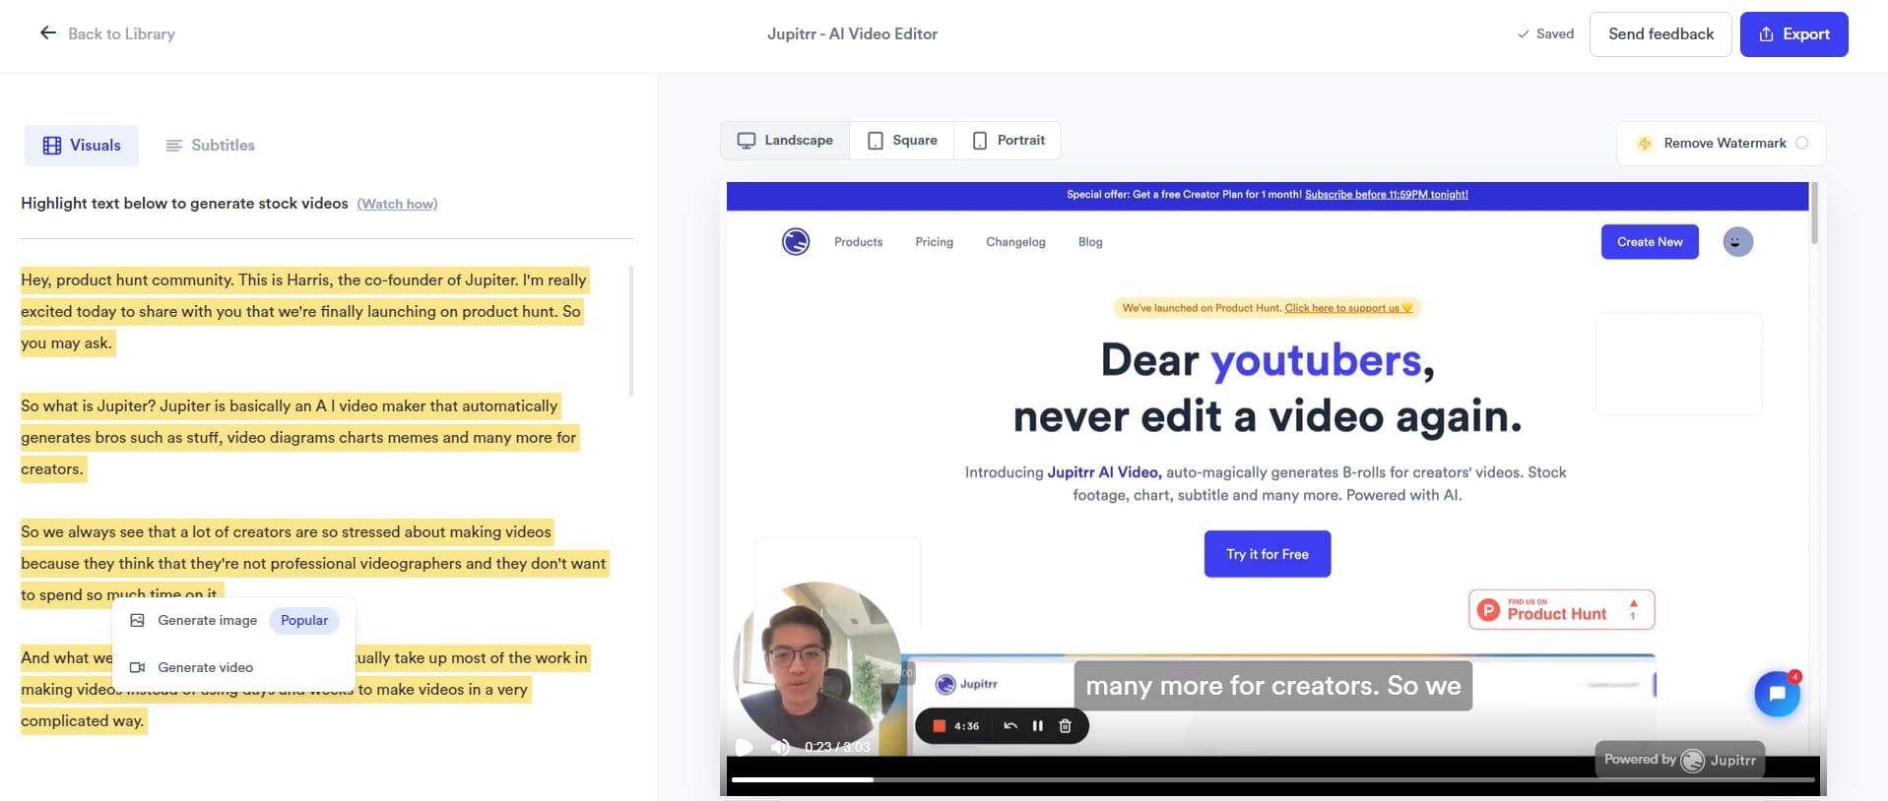Open Send feedback
Viewport: 1888px width, 801px height.
[1660, 34]
